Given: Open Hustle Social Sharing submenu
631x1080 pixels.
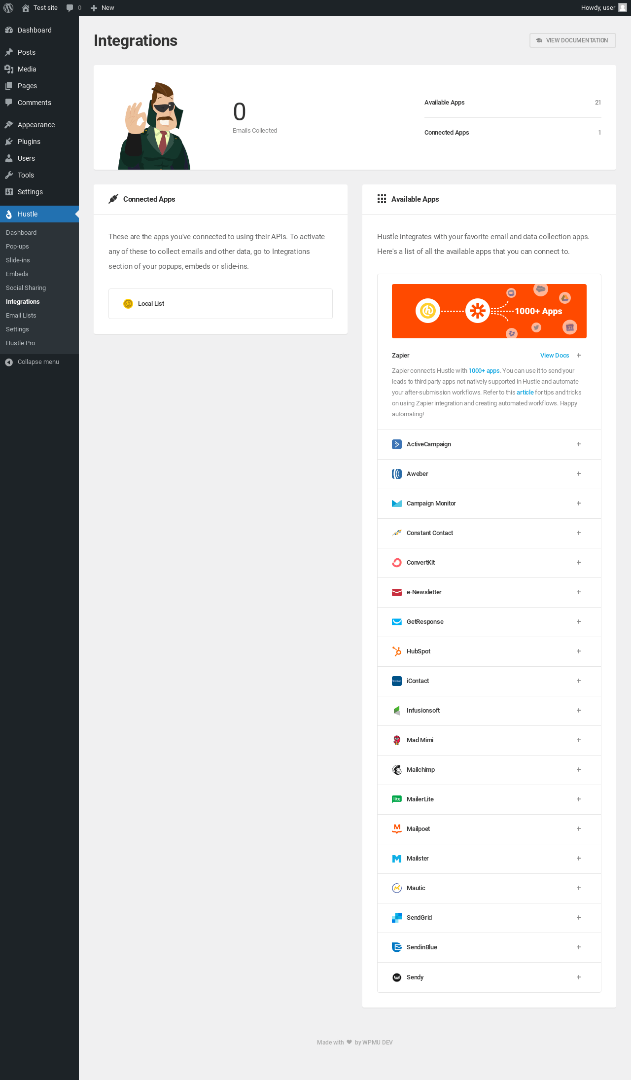Looking at the screenshot, I should 39,288.
